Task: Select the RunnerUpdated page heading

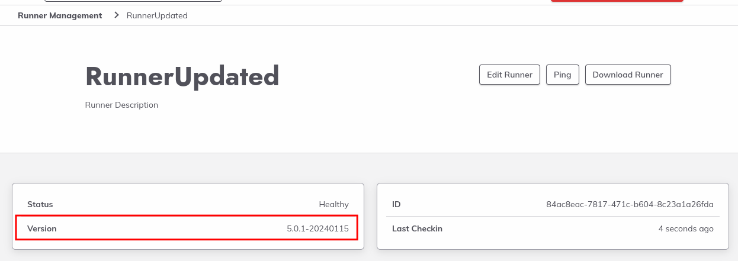Action: [x=182, y=76]
